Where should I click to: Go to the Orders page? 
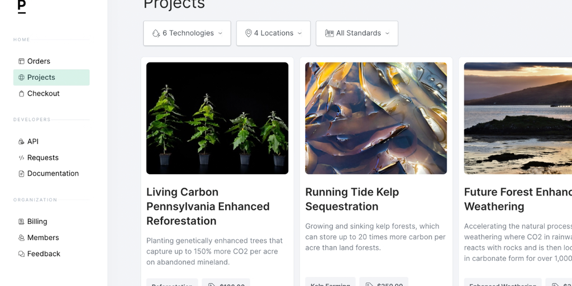(x=39, y=61)
